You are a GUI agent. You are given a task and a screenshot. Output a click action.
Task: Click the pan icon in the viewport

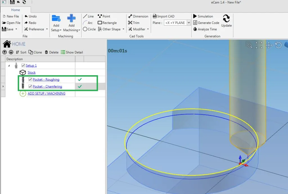tap(269, 45)
